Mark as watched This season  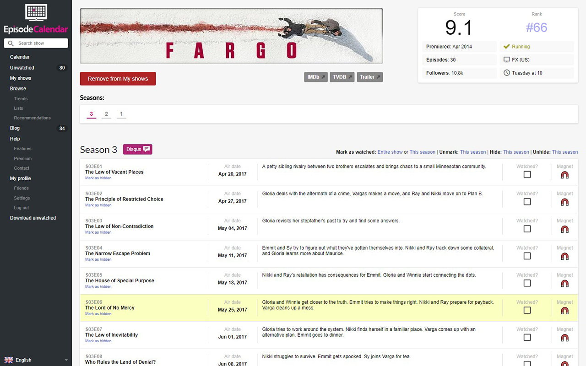click(423, 152)
